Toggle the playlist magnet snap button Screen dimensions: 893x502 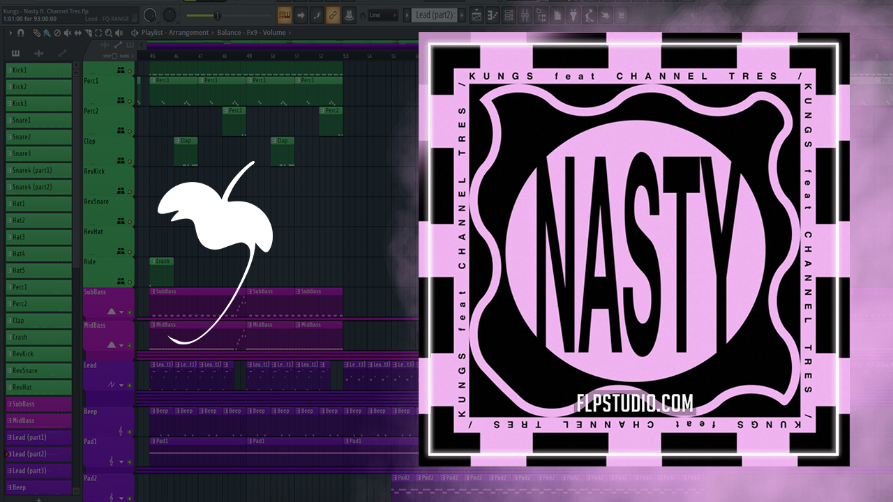tap(20, 33)
